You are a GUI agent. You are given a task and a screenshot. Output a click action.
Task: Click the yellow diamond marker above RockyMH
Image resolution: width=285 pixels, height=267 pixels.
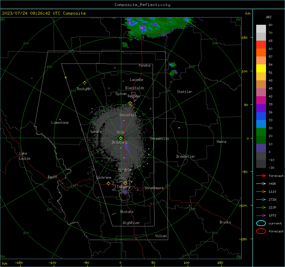tap(85, 83)
